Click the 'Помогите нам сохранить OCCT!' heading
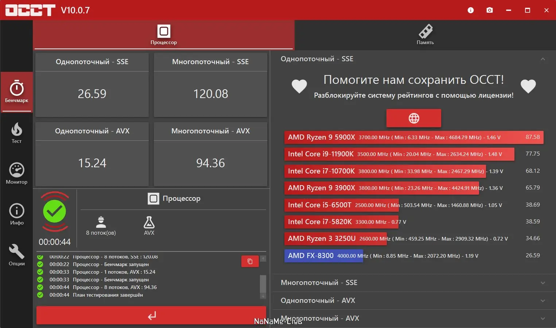The height and width of the screenshot is (328, 556). pos(414,80)
